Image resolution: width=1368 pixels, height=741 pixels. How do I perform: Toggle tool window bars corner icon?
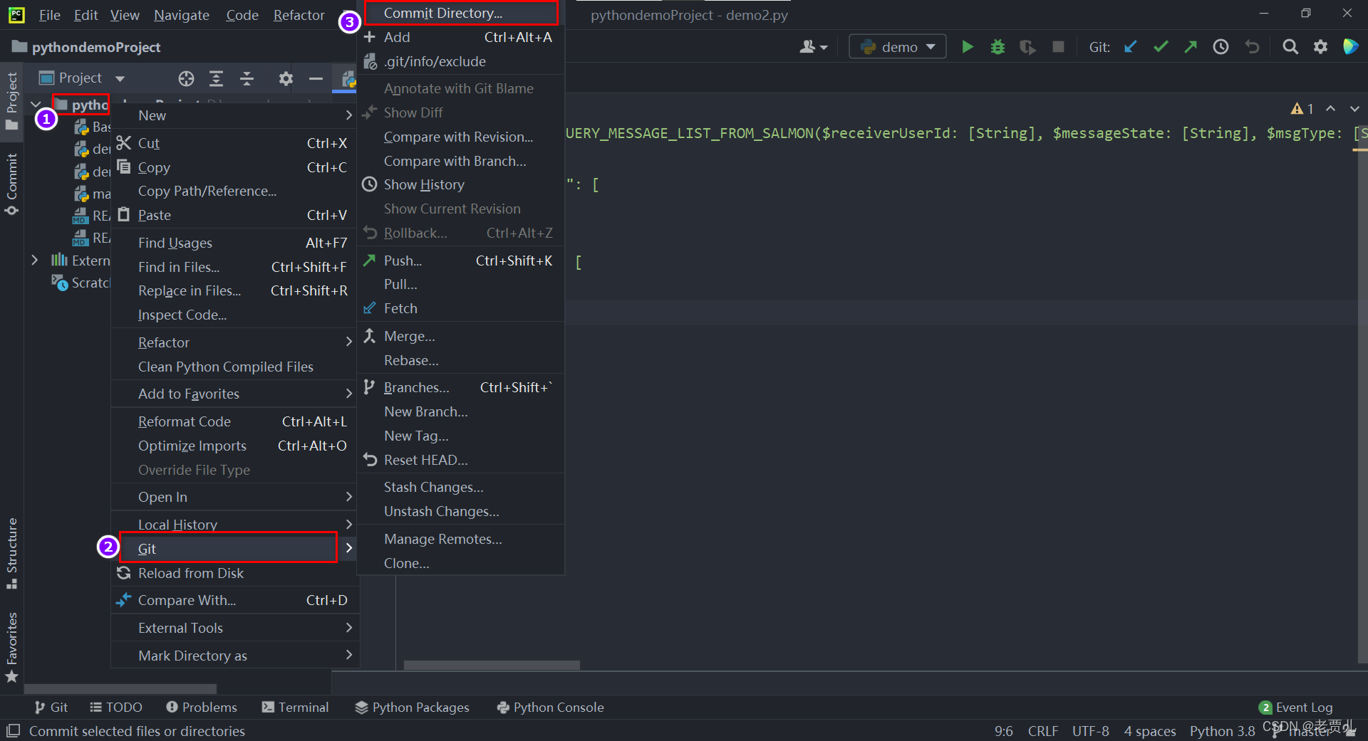click(x=13, y=731)
